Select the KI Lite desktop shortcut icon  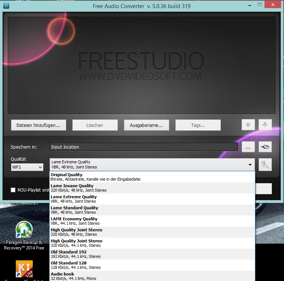(24, 269)
